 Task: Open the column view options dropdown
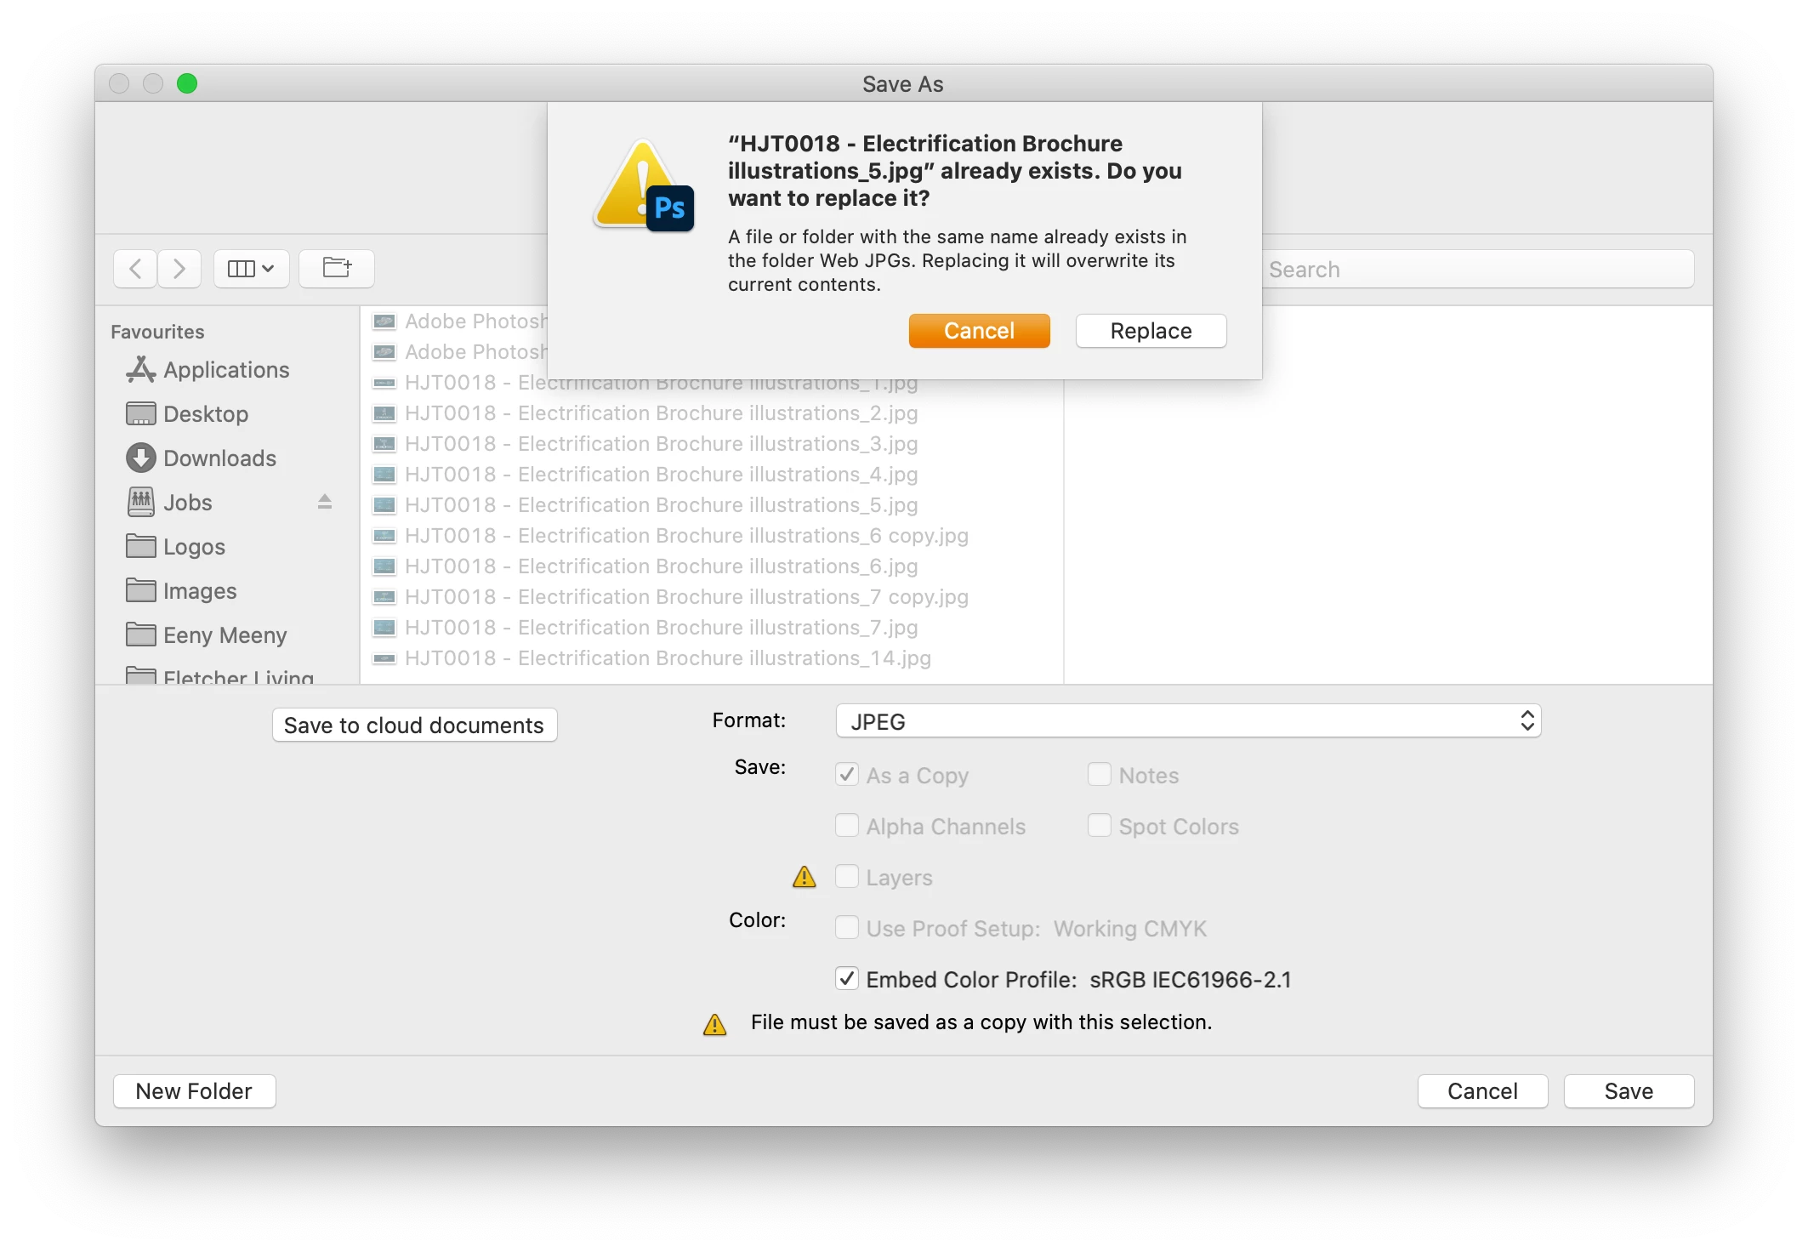251,269
